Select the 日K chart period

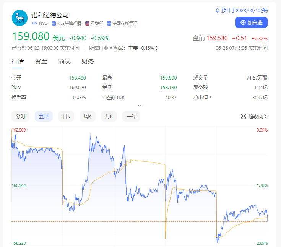66,116
